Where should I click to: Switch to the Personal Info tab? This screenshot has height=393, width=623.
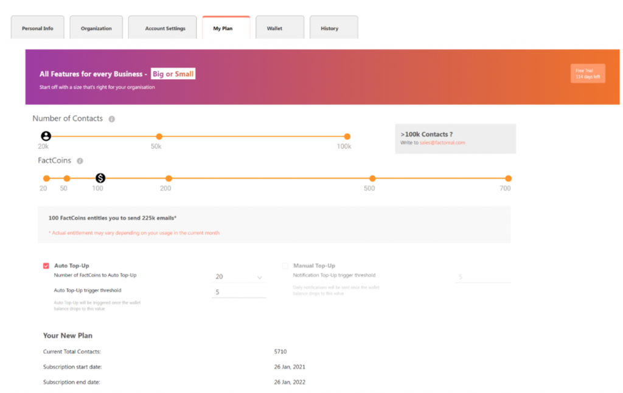point(37,28)
